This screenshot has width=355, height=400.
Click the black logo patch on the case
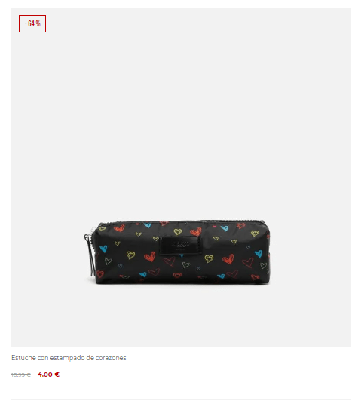pos(180,245)
